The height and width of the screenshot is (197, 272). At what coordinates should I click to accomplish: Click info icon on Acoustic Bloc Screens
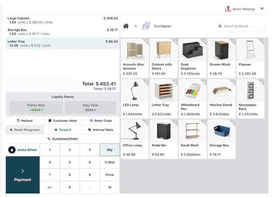[x=146, y=41]
